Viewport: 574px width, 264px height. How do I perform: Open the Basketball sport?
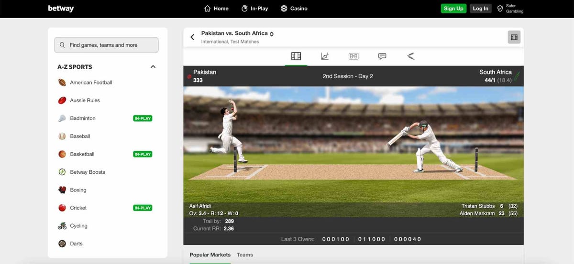(82, 154)
